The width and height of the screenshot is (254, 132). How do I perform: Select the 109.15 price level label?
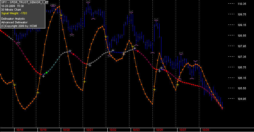point(242,25)
